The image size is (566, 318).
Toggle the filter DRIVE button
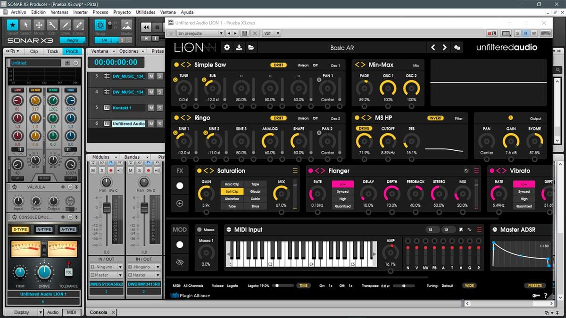point(364,129)
